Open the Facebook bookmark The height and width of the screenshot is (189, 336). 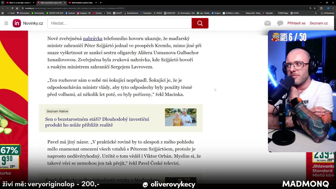pos(70,13)
